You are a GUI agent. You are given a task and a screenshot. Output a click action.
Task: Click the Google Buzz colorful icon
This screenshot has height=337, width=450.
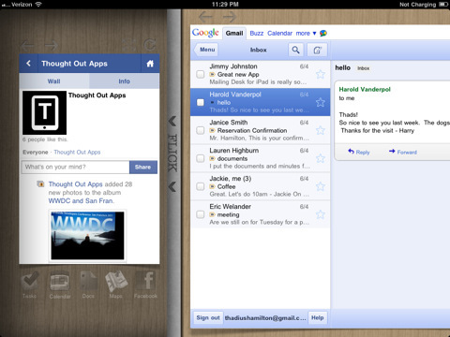(323, 33)
